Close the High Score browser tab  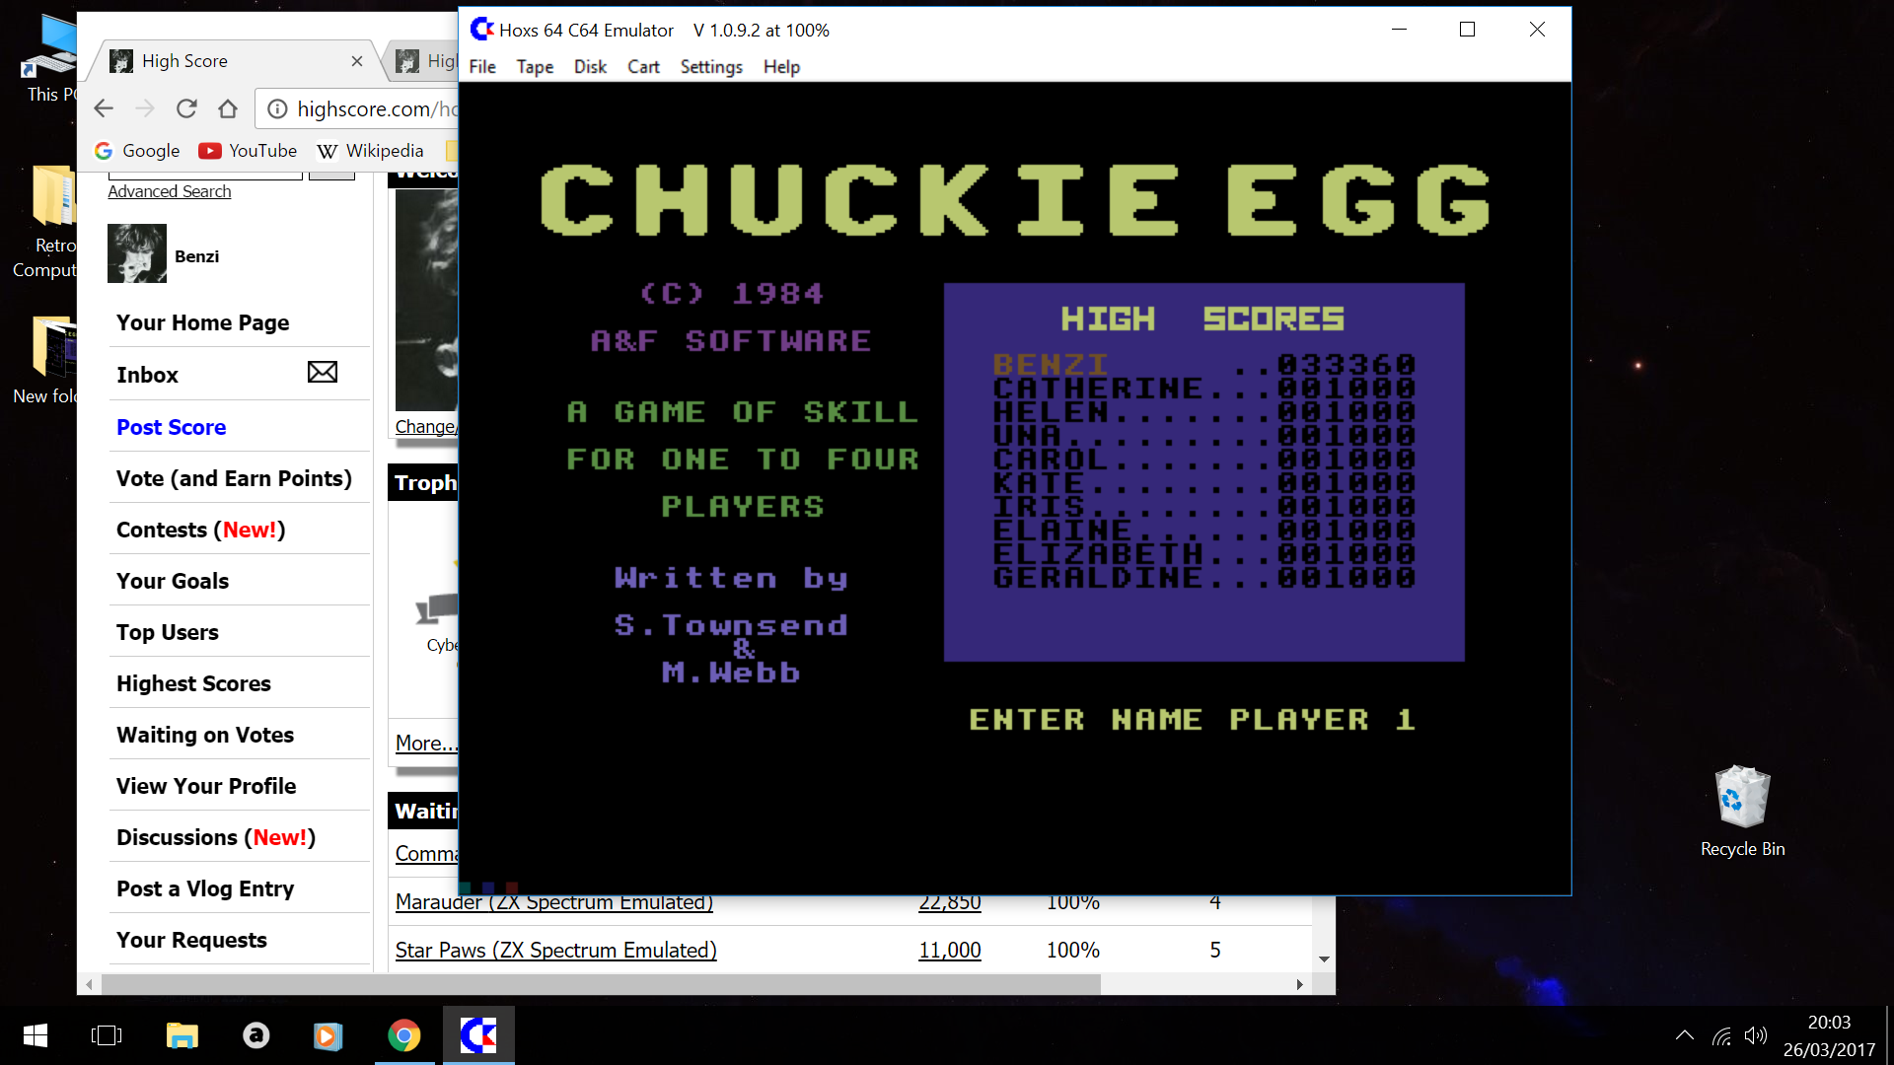(x=357, y=61)
